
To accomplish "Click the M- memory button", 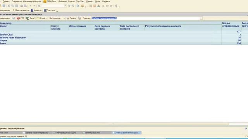I will click(111, 6).
